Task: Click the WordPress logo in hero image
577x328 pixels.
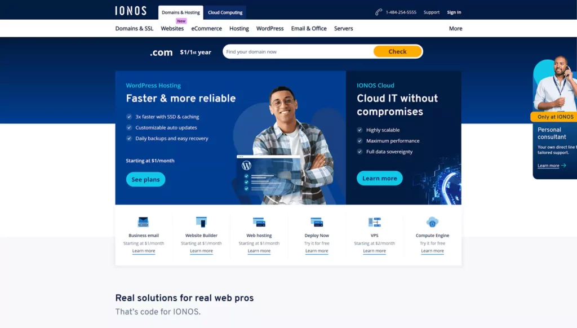Action: click(x=247, y=166)
